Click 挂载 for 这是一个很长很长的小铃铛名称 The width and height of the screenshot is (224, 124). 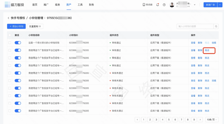tap(214, 43)
